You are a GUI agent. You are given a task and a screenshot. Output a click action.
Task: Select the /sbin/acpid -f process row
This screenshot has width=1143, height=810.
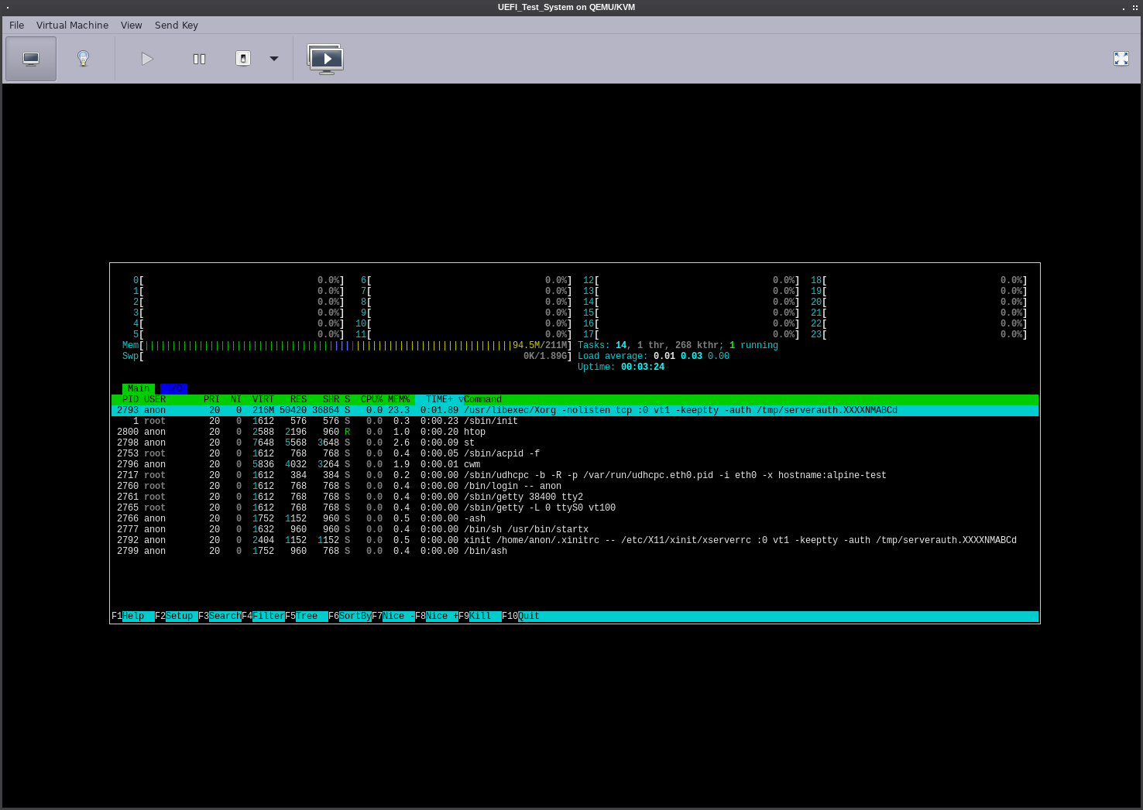[575, 454]
